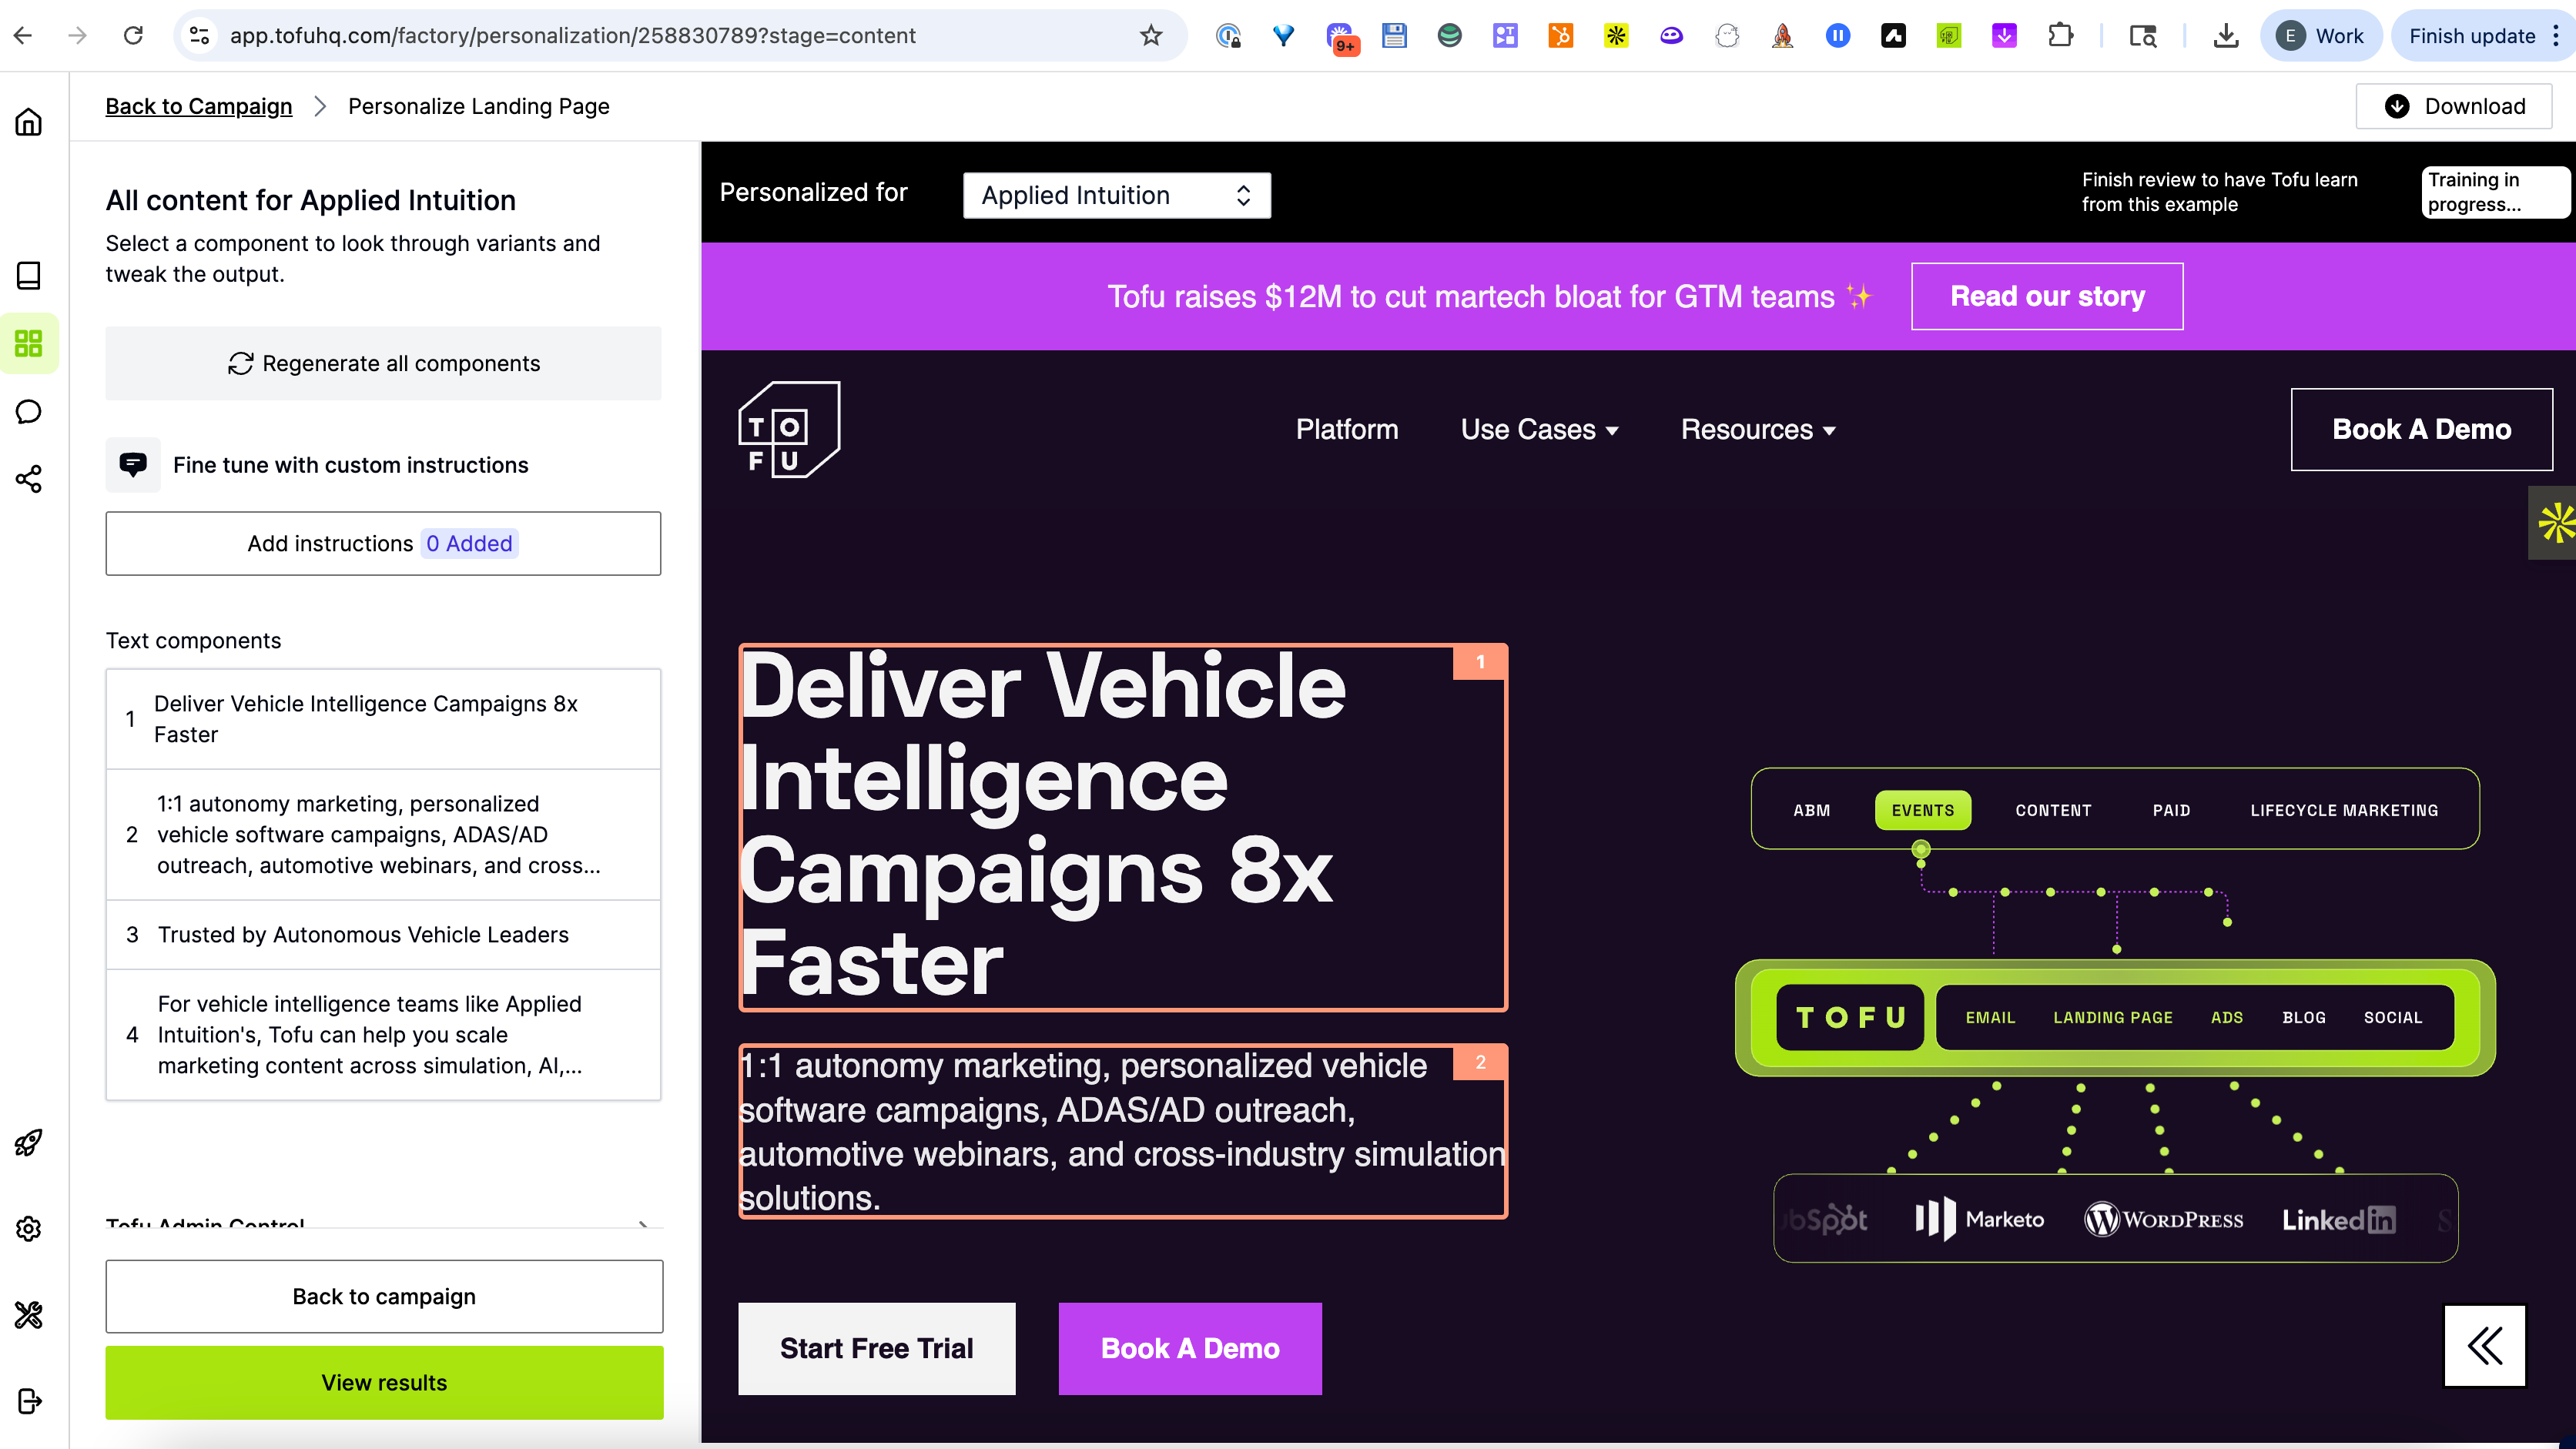Open the chat bubble sidebar icon
The height and width of the screenshot is (1449, 2576).
(29, 412)
